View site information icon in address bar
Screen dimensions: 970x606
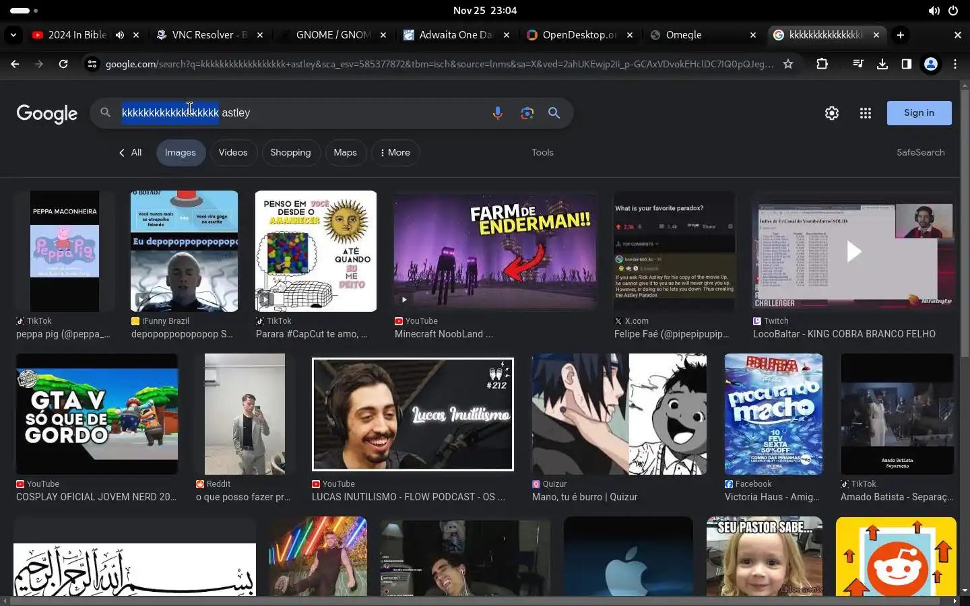tap(92, 64)
